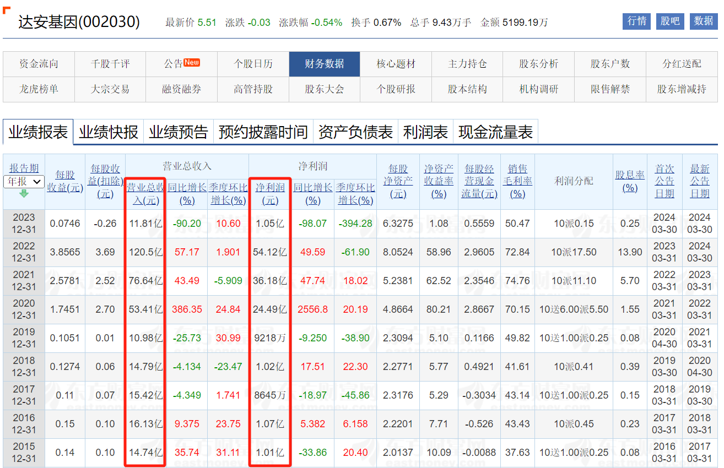Viewport: 724px width, 468px height.
Task: Open 核心题材 section
Action: (x=396, y=64)
